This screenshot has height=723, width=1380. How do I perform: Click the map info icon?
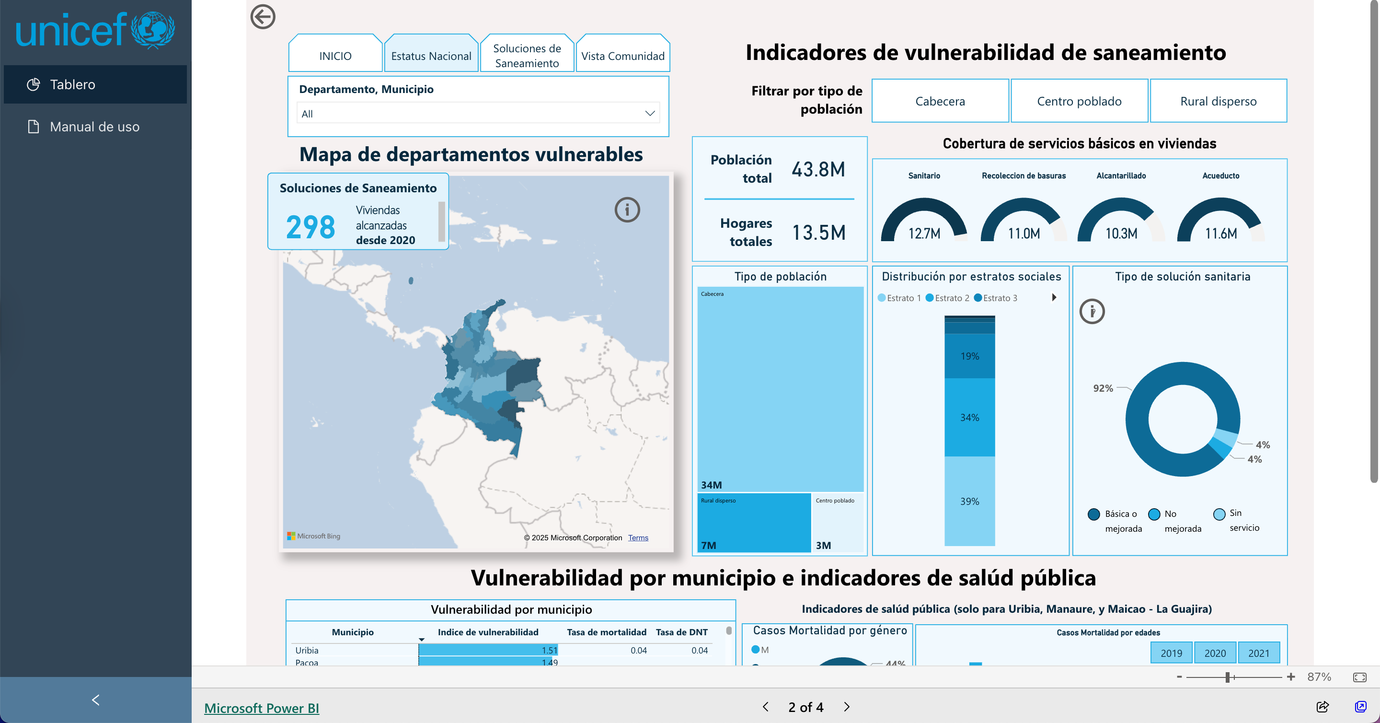[x=627, y=210]
